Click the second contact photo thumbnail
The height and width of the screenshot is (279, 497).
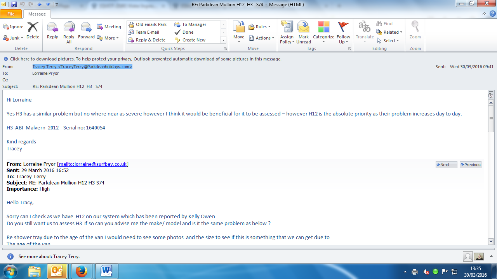(x=479, y=257)
